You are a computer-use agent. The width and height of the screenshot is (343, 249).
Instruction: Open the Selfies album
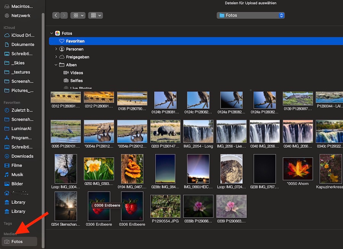76,81
